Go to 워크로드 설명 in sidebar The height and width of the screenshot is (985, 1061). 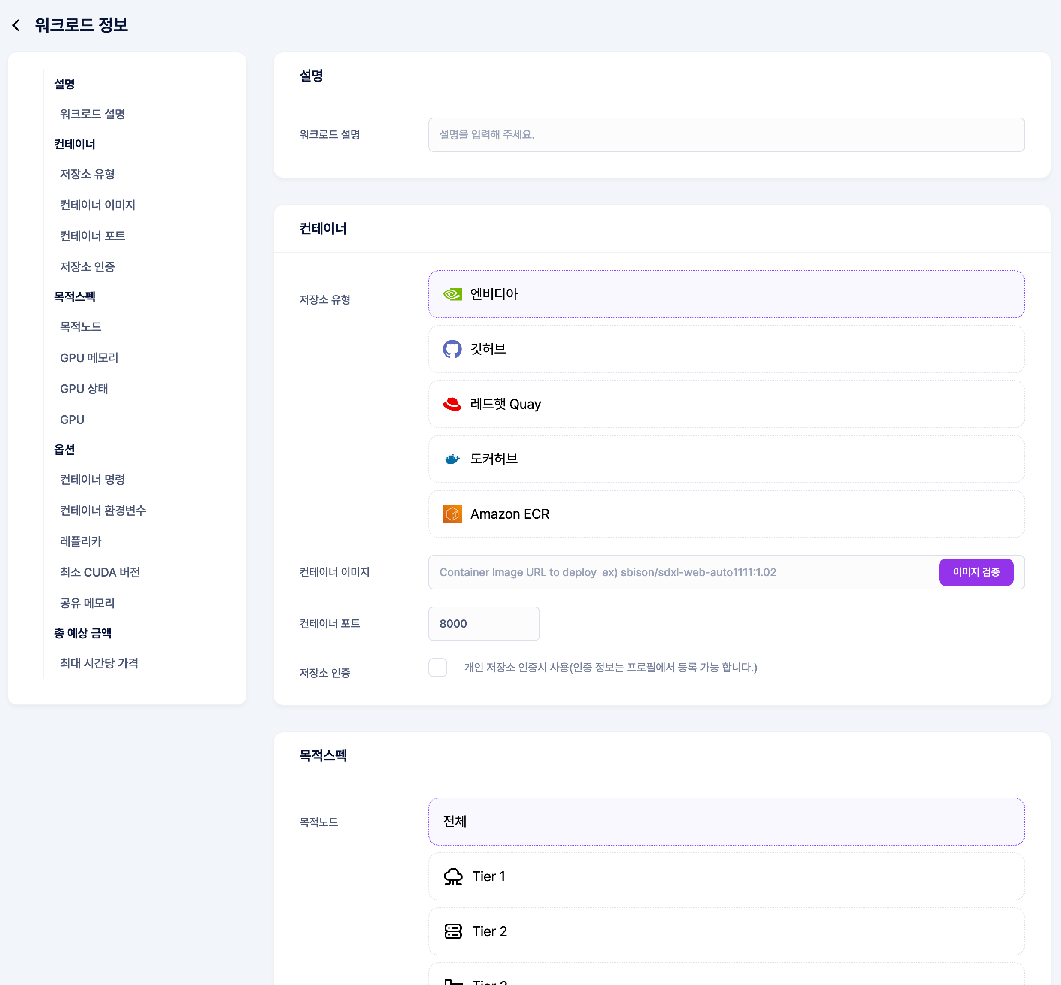[x=92, y=114]
